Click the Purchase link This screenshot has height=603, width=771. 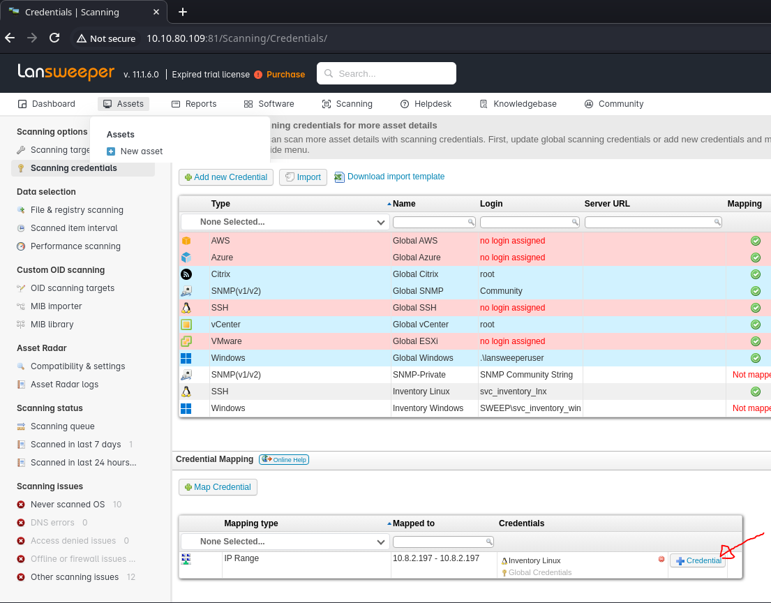pos(285,75)
